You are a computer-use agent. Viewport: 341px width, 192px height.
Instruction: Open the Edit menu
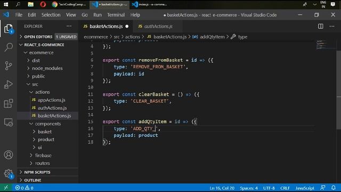click(x=32, y=15)
